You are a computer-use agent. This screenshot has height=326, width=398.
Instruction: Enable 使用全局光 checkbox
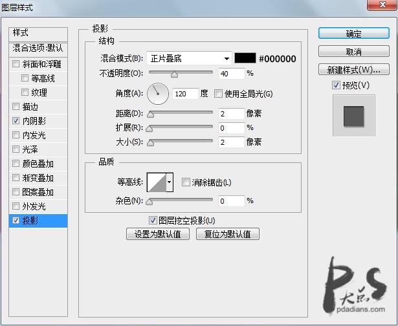[x=218, y=93]
